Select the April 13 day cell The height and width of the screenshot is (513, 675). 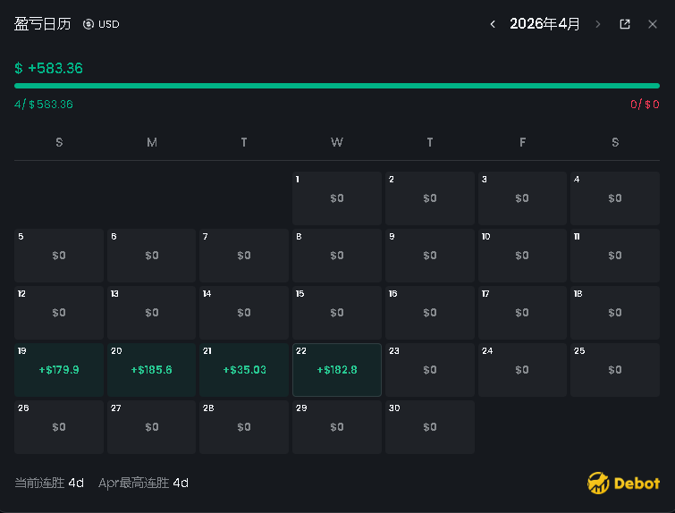151,313
